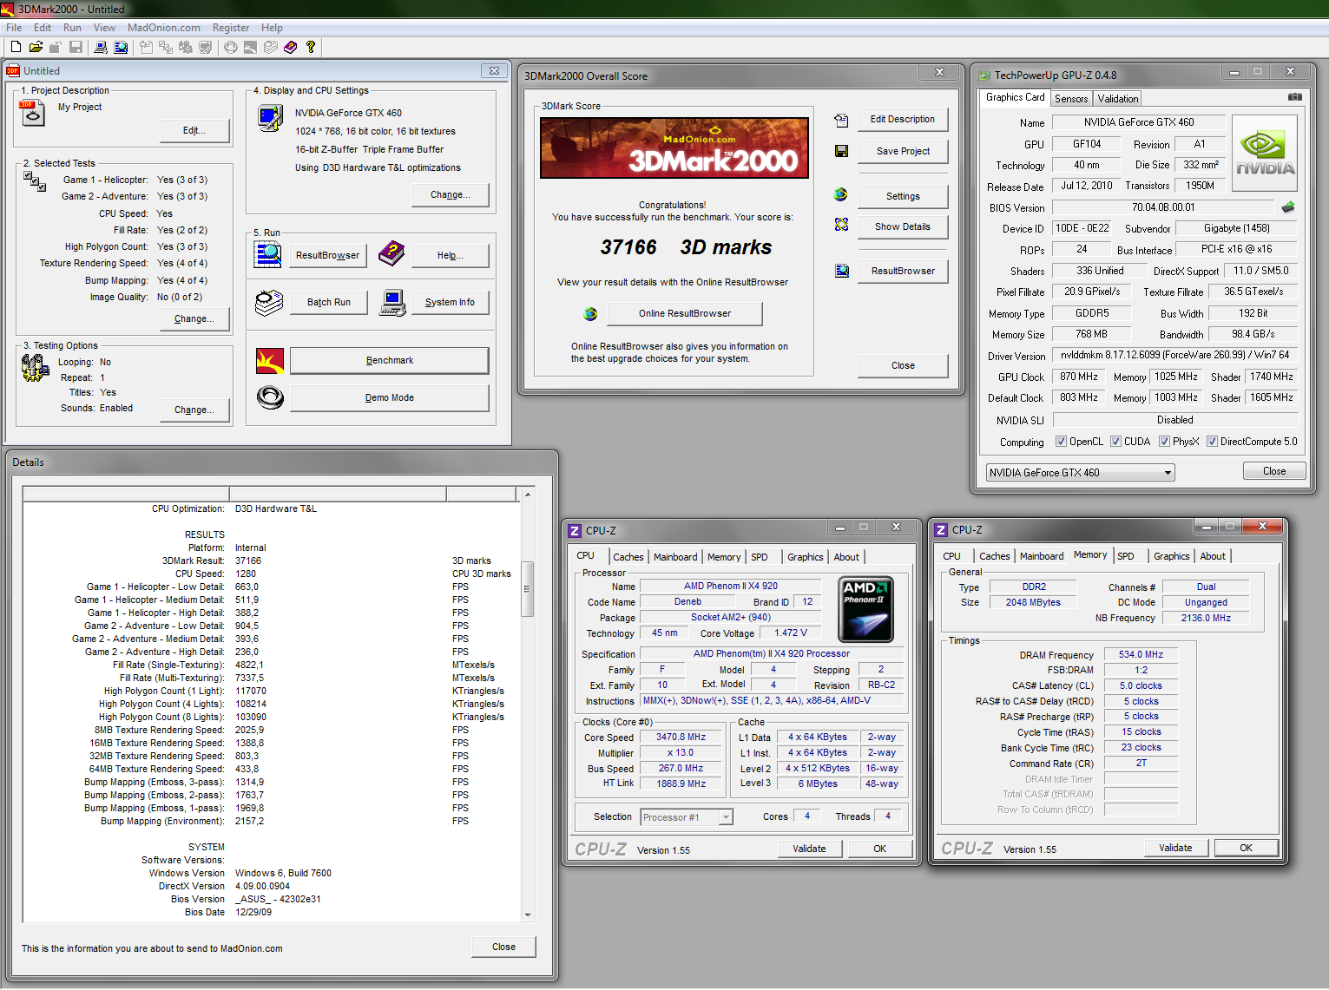Click the Selected Tests checklist icon
Screen dimensions: 1329x990
tap(35, 180)
